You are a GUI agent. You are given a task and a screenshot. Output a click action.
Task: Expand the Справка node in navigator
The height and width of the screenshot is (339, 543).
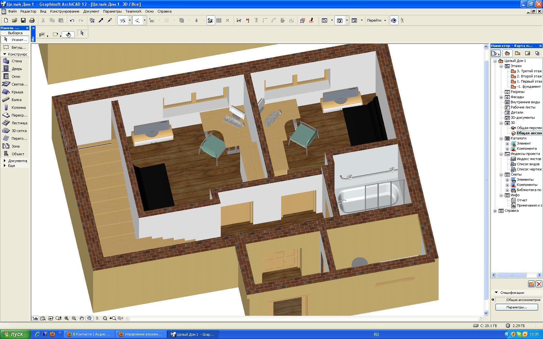pyautogui.click(x=495, y=211)
